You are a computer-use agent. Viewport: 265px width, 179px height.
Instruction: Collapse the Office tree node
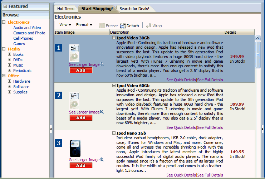click(x=4, y=76)
